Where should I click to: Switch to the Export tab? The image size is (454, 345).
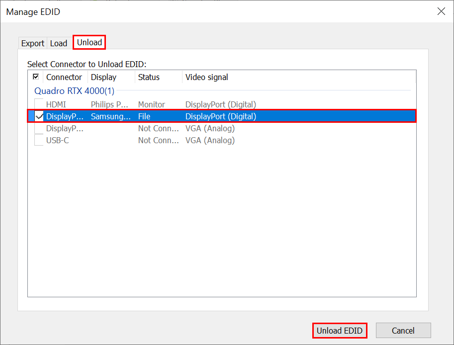tap(32, 43)
